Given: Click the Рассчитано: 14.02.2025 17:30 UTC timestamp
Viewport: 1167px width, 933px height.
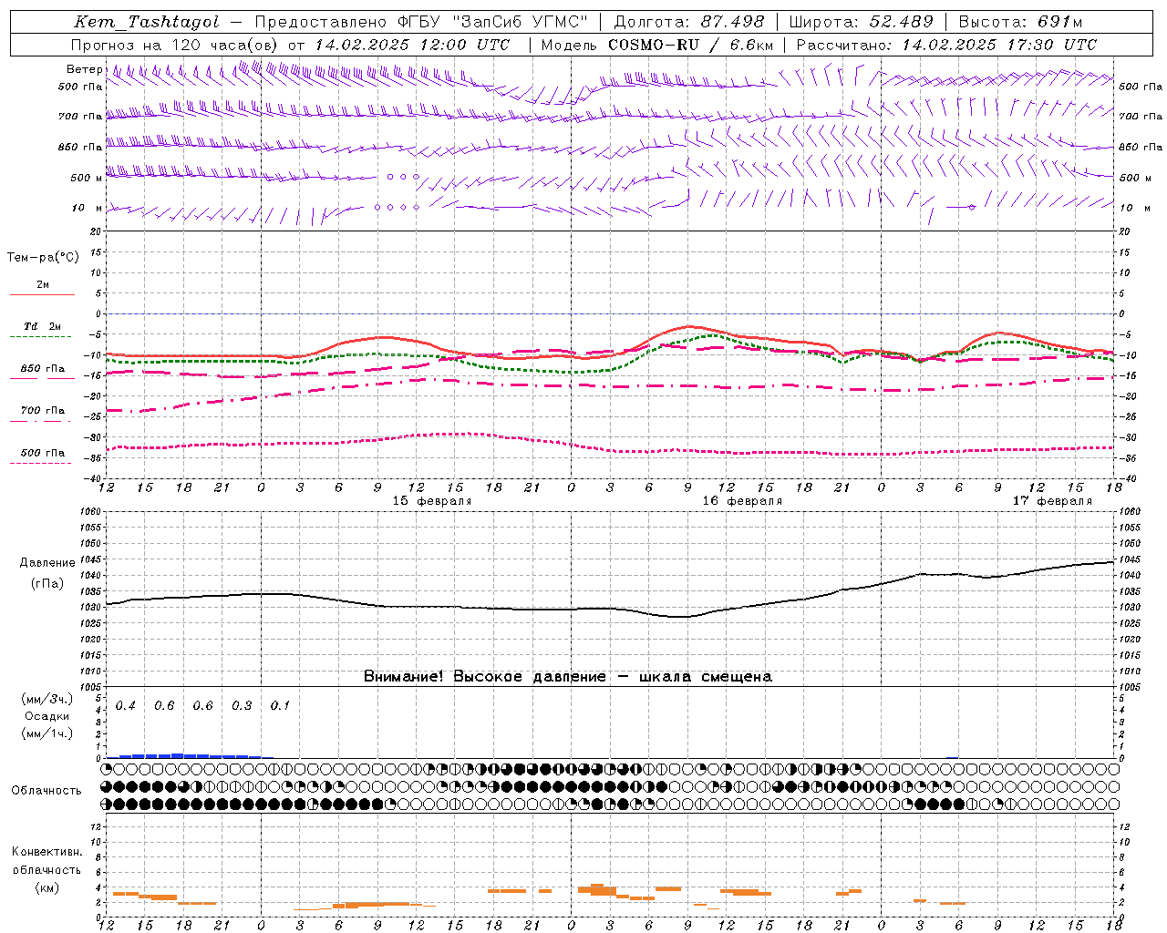Looking at the screenshot, I should (946, 45).
